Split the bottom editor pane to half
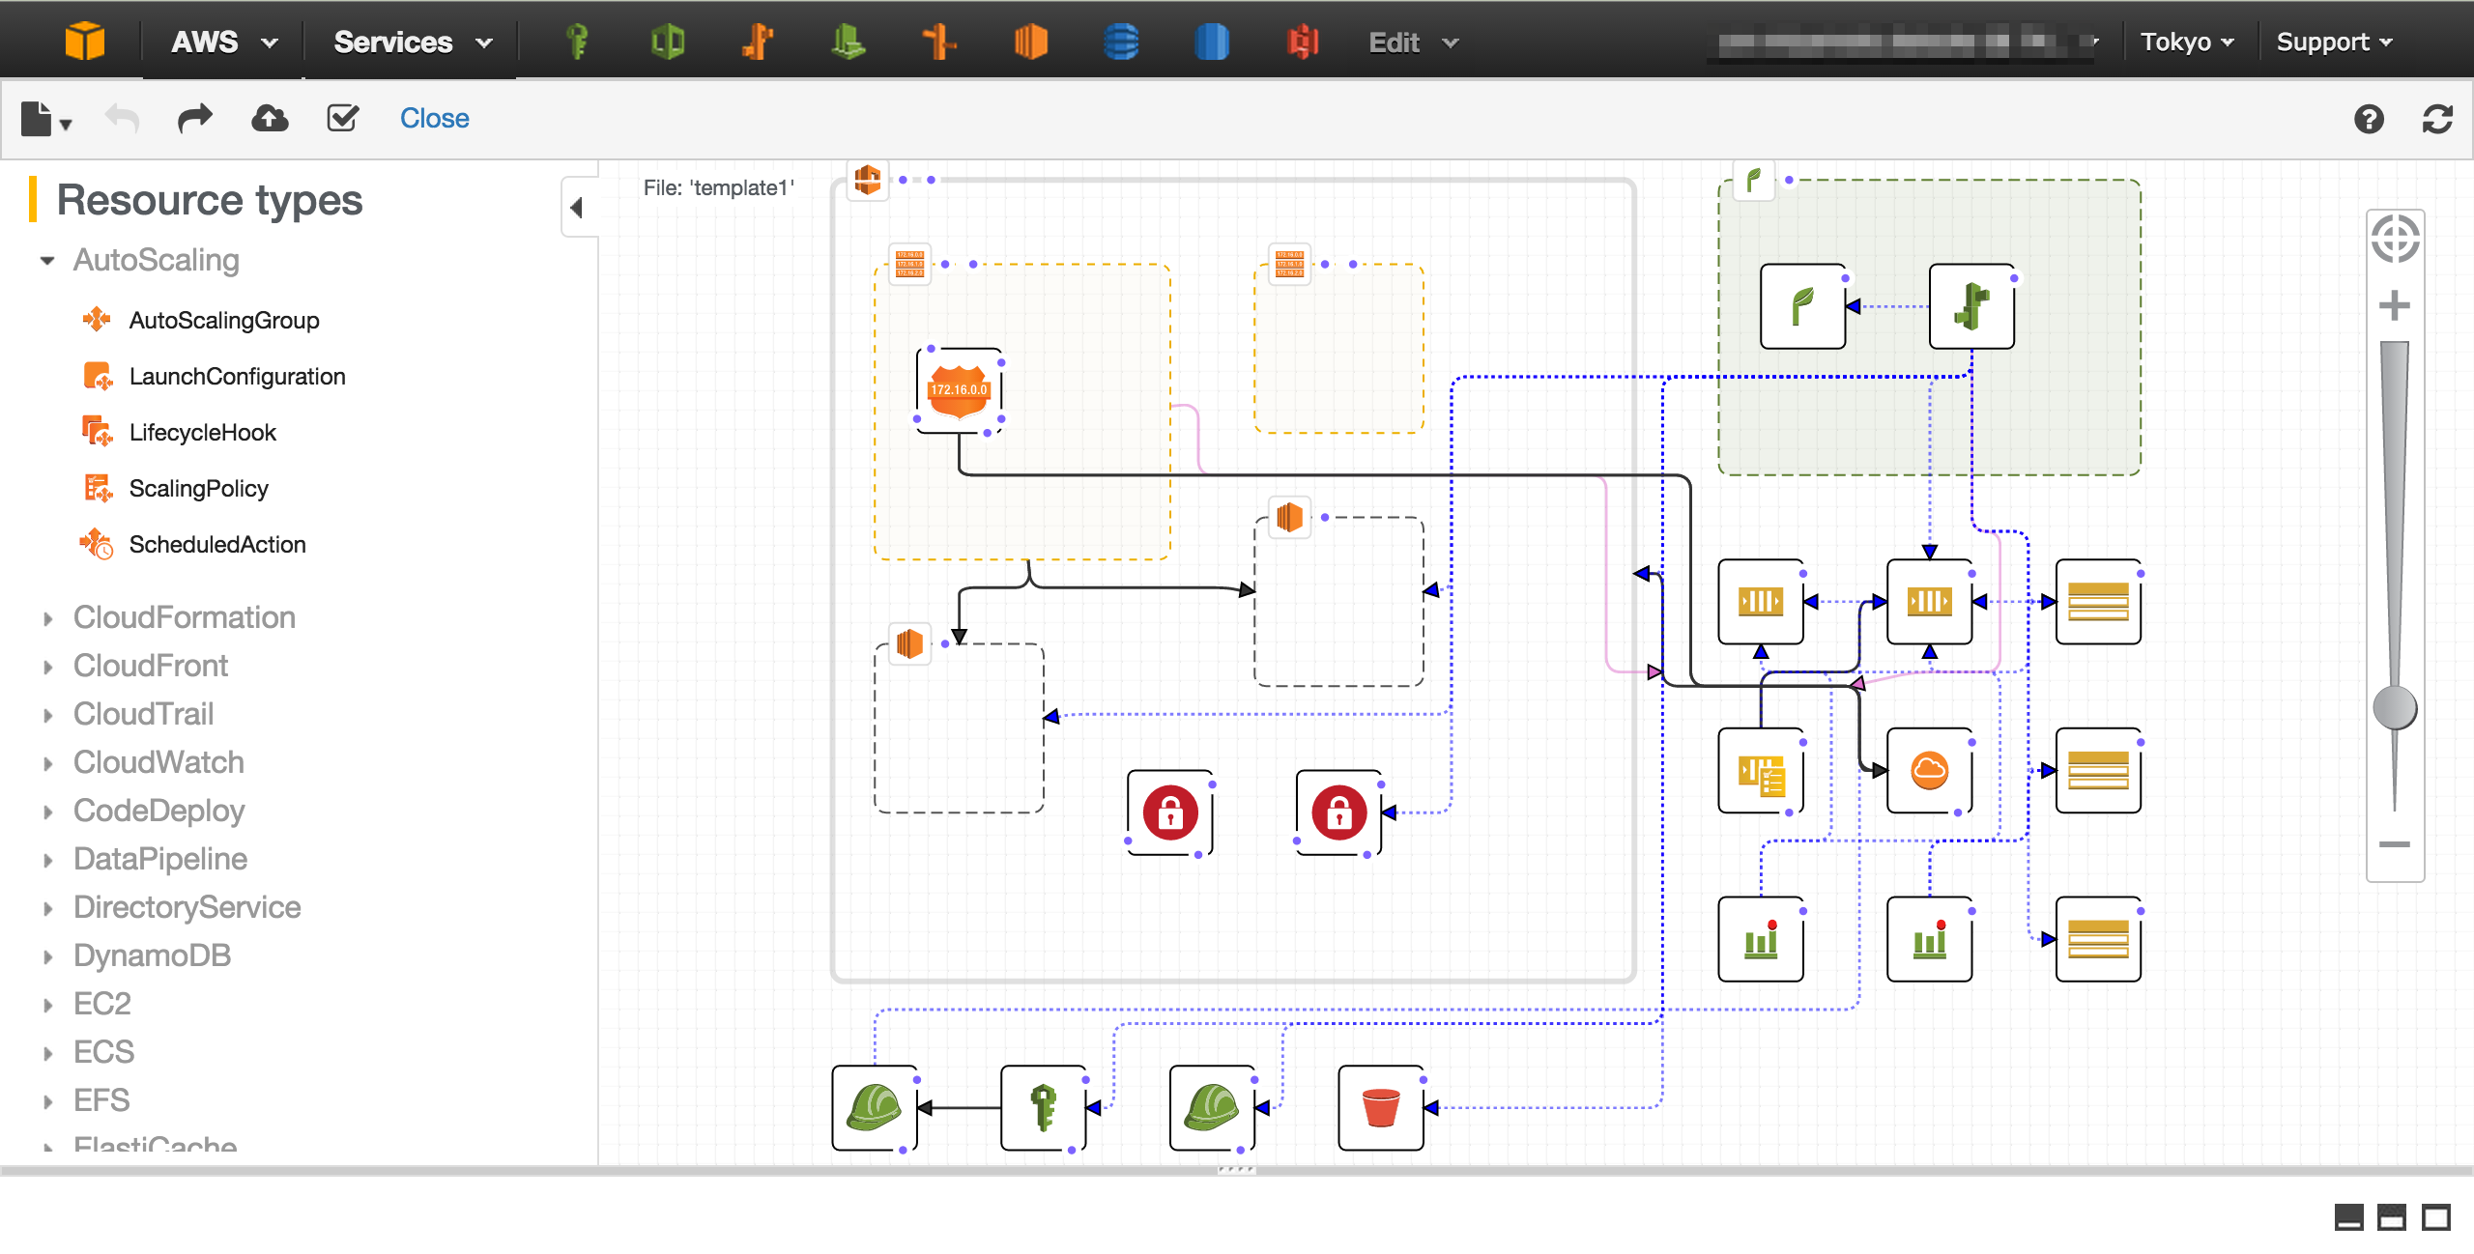The height and width of the screenshot is (1254, 2474). (x=2392, y=1217)
